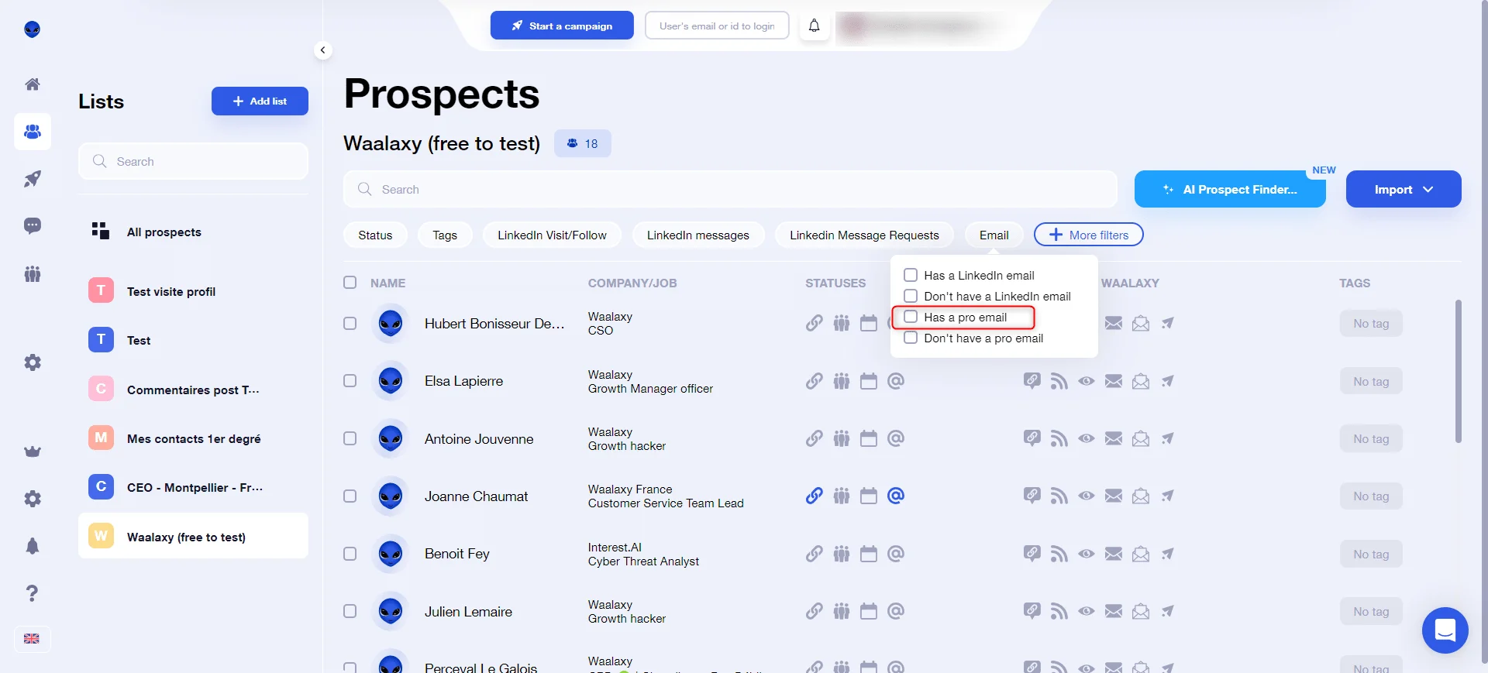This screenshot has width=1488, height=673.
Task: Click the group status icon for Benoit Fey
Action: point(841,554)
